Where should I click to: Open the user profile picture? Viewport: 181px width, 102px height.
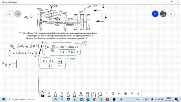click(x=163, y=14)
